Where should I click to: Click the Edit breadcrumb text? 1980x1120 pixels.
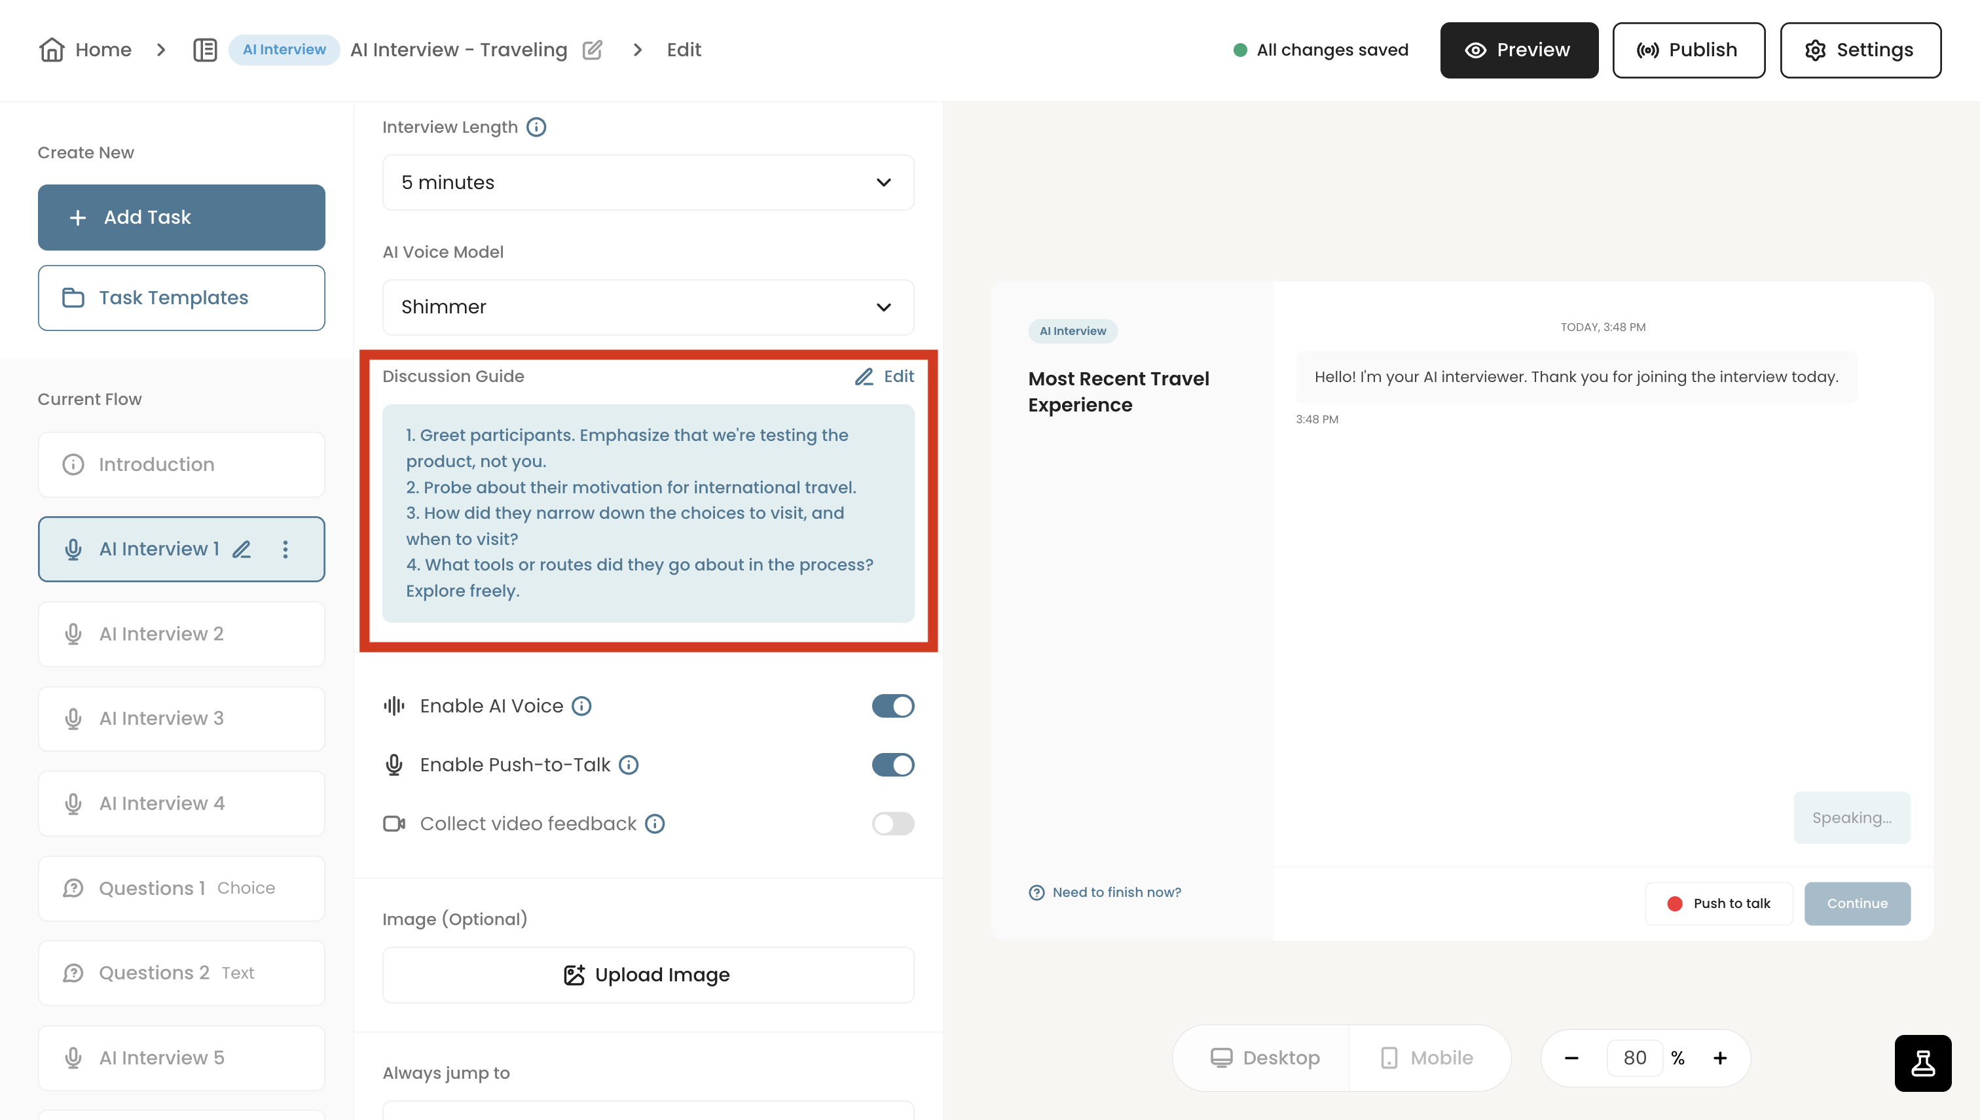click(684, 50)
